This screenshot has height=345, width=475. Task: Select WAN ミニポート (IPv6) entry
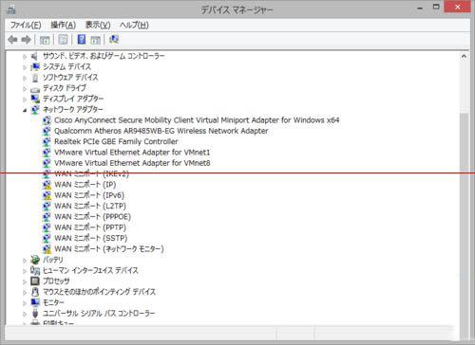click(x=89, y=195)
